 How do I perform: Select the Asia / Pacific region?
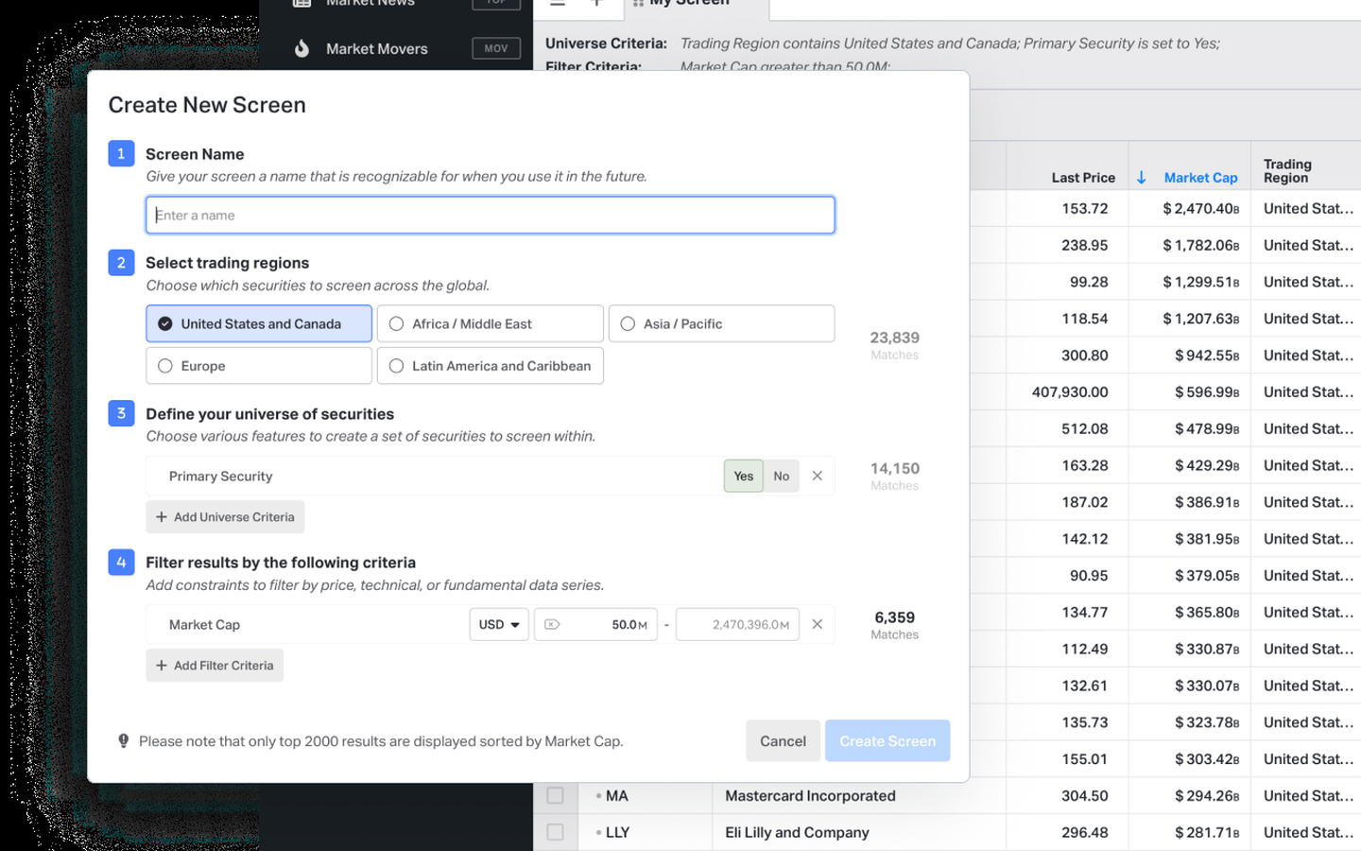click(721, 323)
